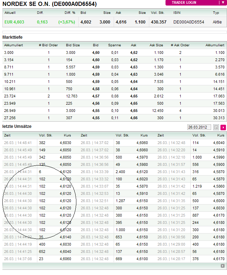Select trade volume 23 at 14:37:08
Screen dimensions: 227x275
[x=41, y=259]
